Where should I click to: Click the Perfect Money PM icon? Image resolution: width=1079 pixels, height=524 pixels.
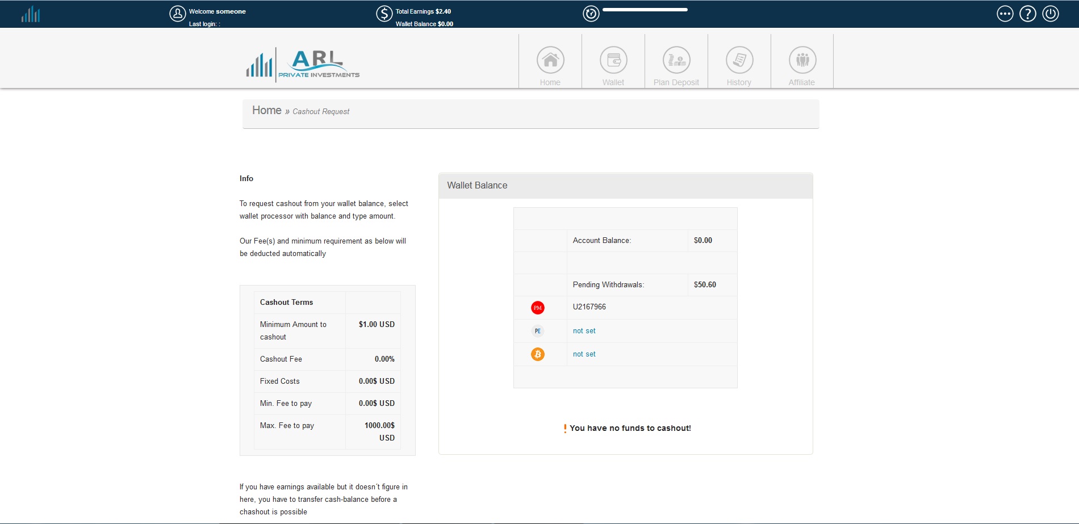click(537, 308)
